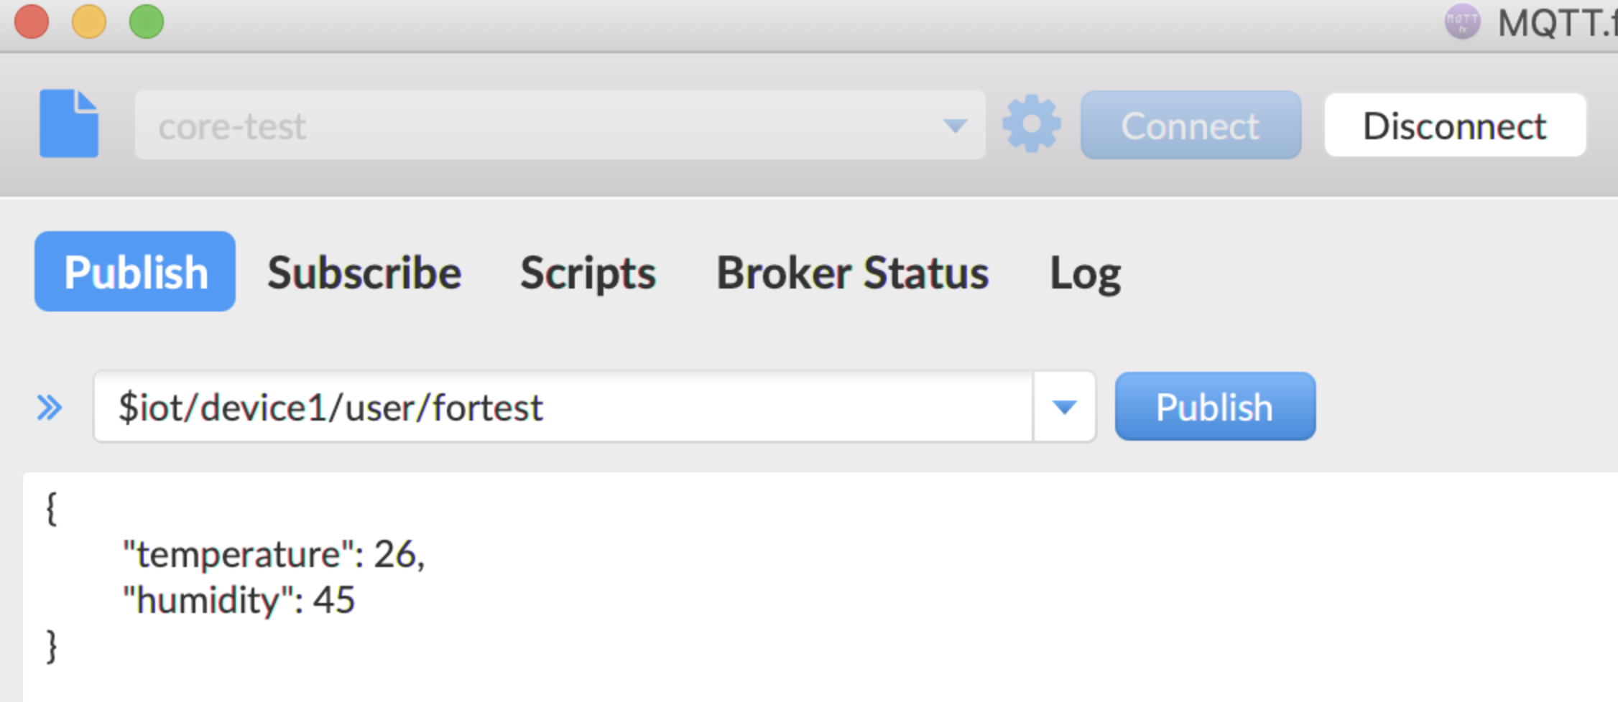Click the blue document profile icon
Screen dimensions: 1618x702
click(69, 123)
